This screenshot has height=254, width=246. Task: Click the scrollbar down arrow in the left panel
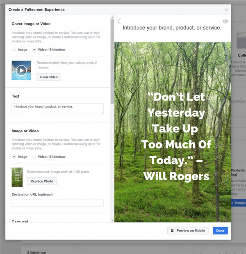(112, 220)
